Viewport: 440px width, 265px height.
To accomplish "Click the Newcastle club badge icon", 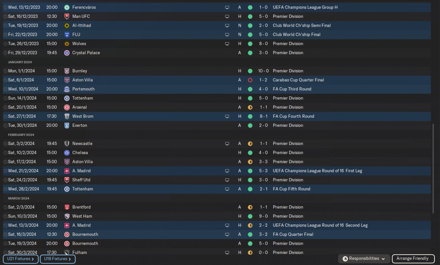I will pyautogui.click(x=67, y=144).
